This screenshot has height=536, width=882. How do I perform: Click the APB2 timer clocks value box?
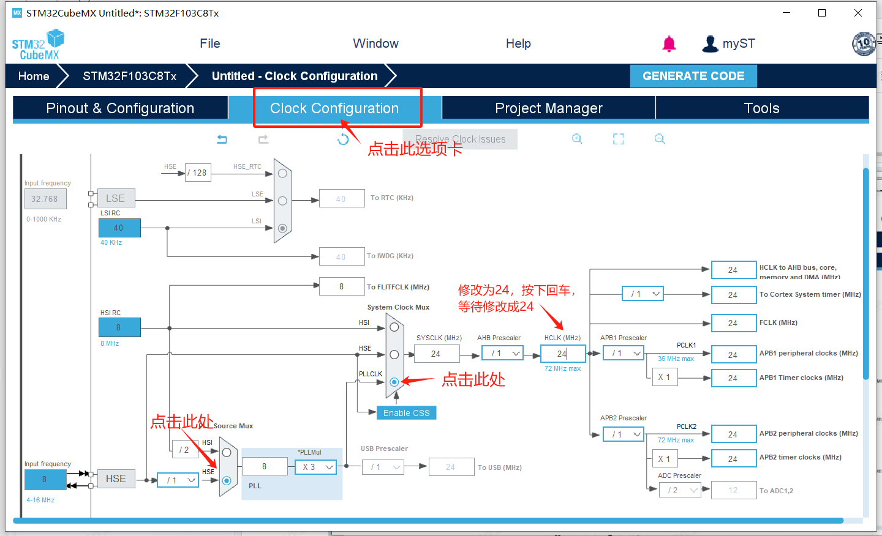pyautogui.click(x=734, y=459)
